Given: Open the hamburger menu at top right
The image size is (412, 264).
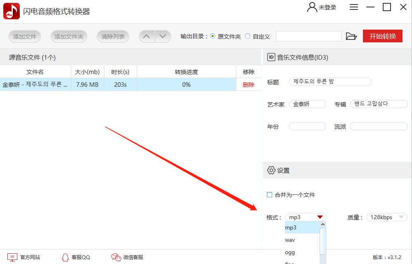Looking at the screenshot, I should click(x=353, y=7).
